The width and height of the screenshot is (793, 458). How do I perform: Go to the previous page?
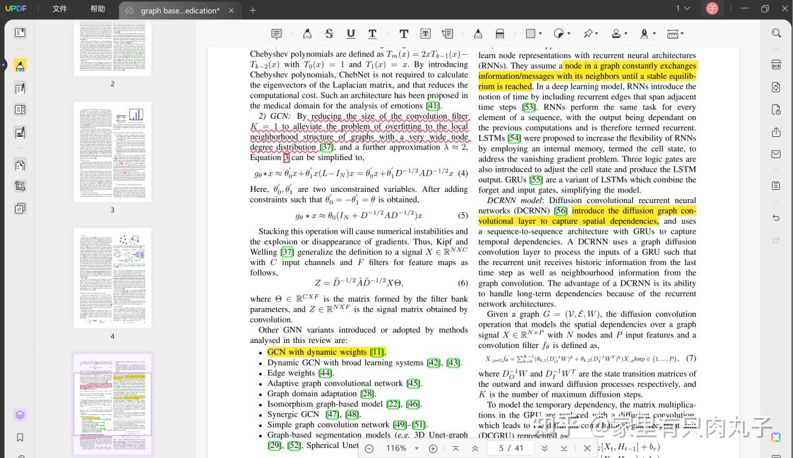tap(475, 448)
